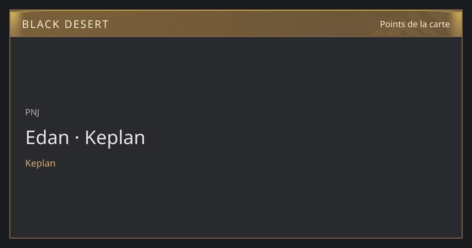The height and width of the screenshot is (248, 472).
Task: Click the word Points in the header
Action: point(393,24)
